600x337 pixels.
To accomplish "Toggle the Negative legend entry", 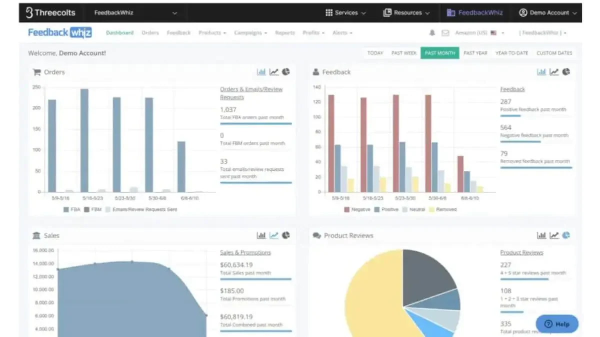I will 357,209.
